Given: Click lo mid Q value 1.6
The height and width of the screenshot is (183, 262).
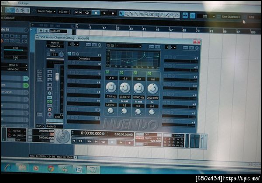Looking at the screenshot, I should (x=124, y=105).
